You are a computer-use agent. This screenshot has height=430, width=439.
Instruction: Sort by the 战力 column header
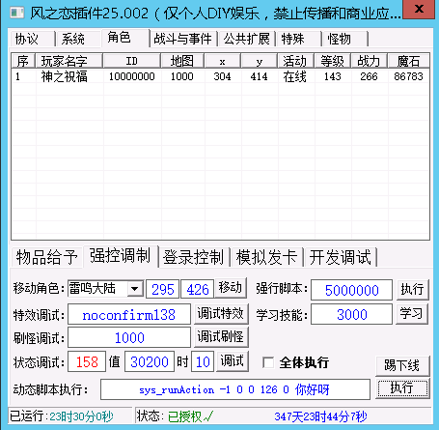pyautogui.click(x=370, y=61)
